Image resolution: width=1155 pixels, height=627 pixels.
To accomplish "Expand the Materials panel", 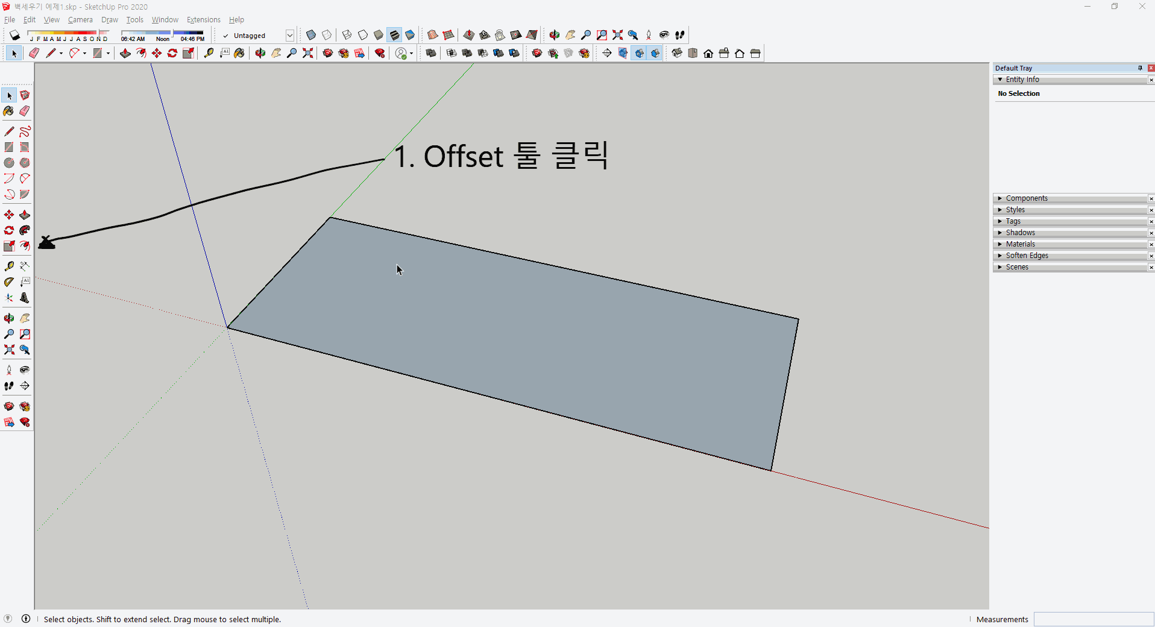I will coord(1020,244).
